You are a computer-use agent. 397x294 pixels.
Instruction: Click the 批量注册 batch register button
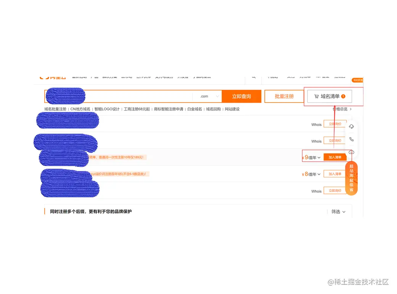(284, 96)
